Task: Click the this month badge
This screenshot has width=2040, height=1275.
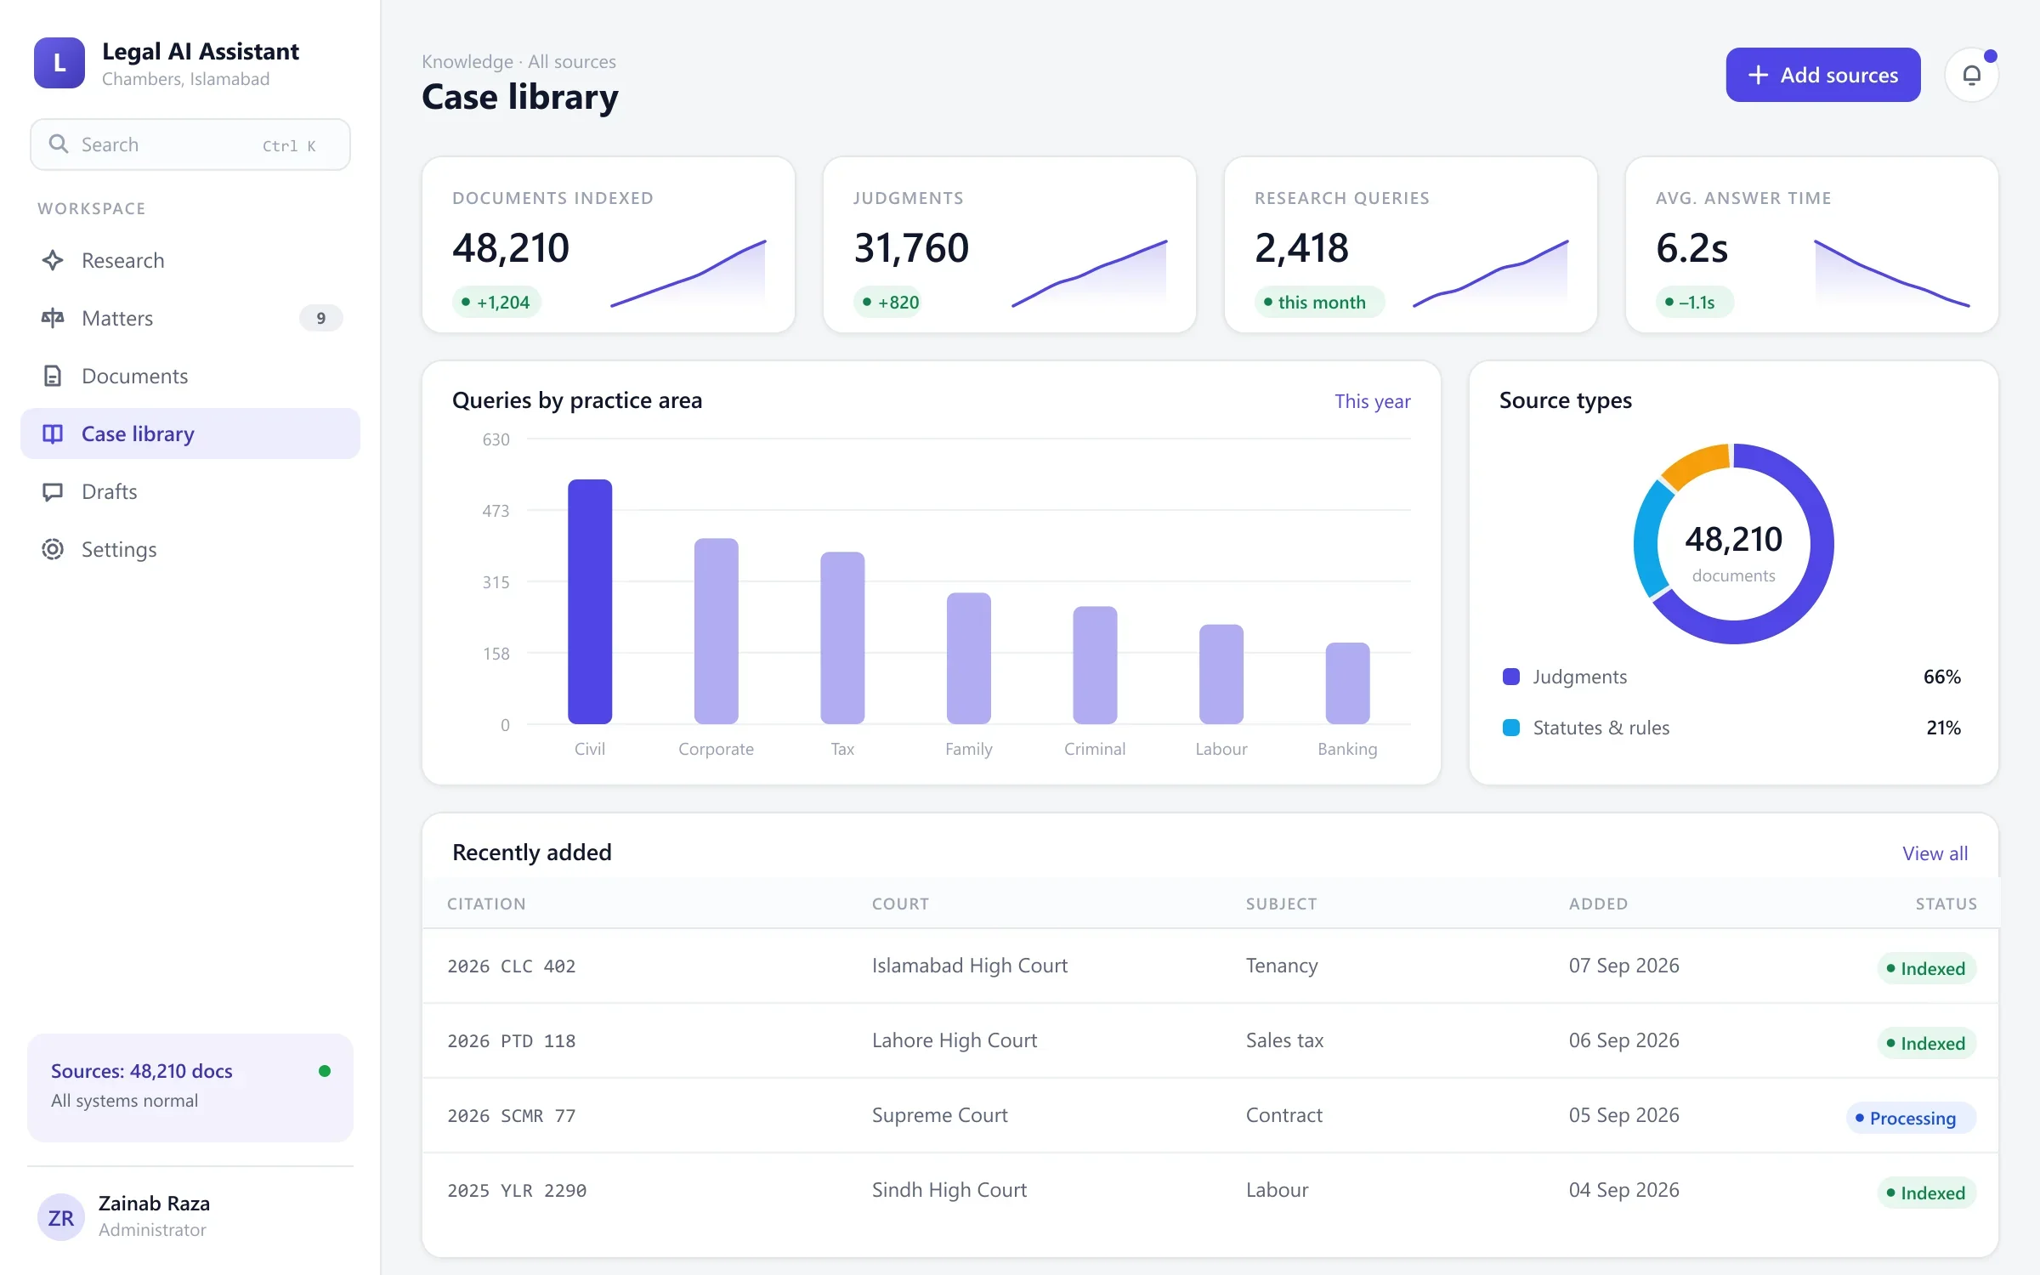Action: (x=1319, y=302)
